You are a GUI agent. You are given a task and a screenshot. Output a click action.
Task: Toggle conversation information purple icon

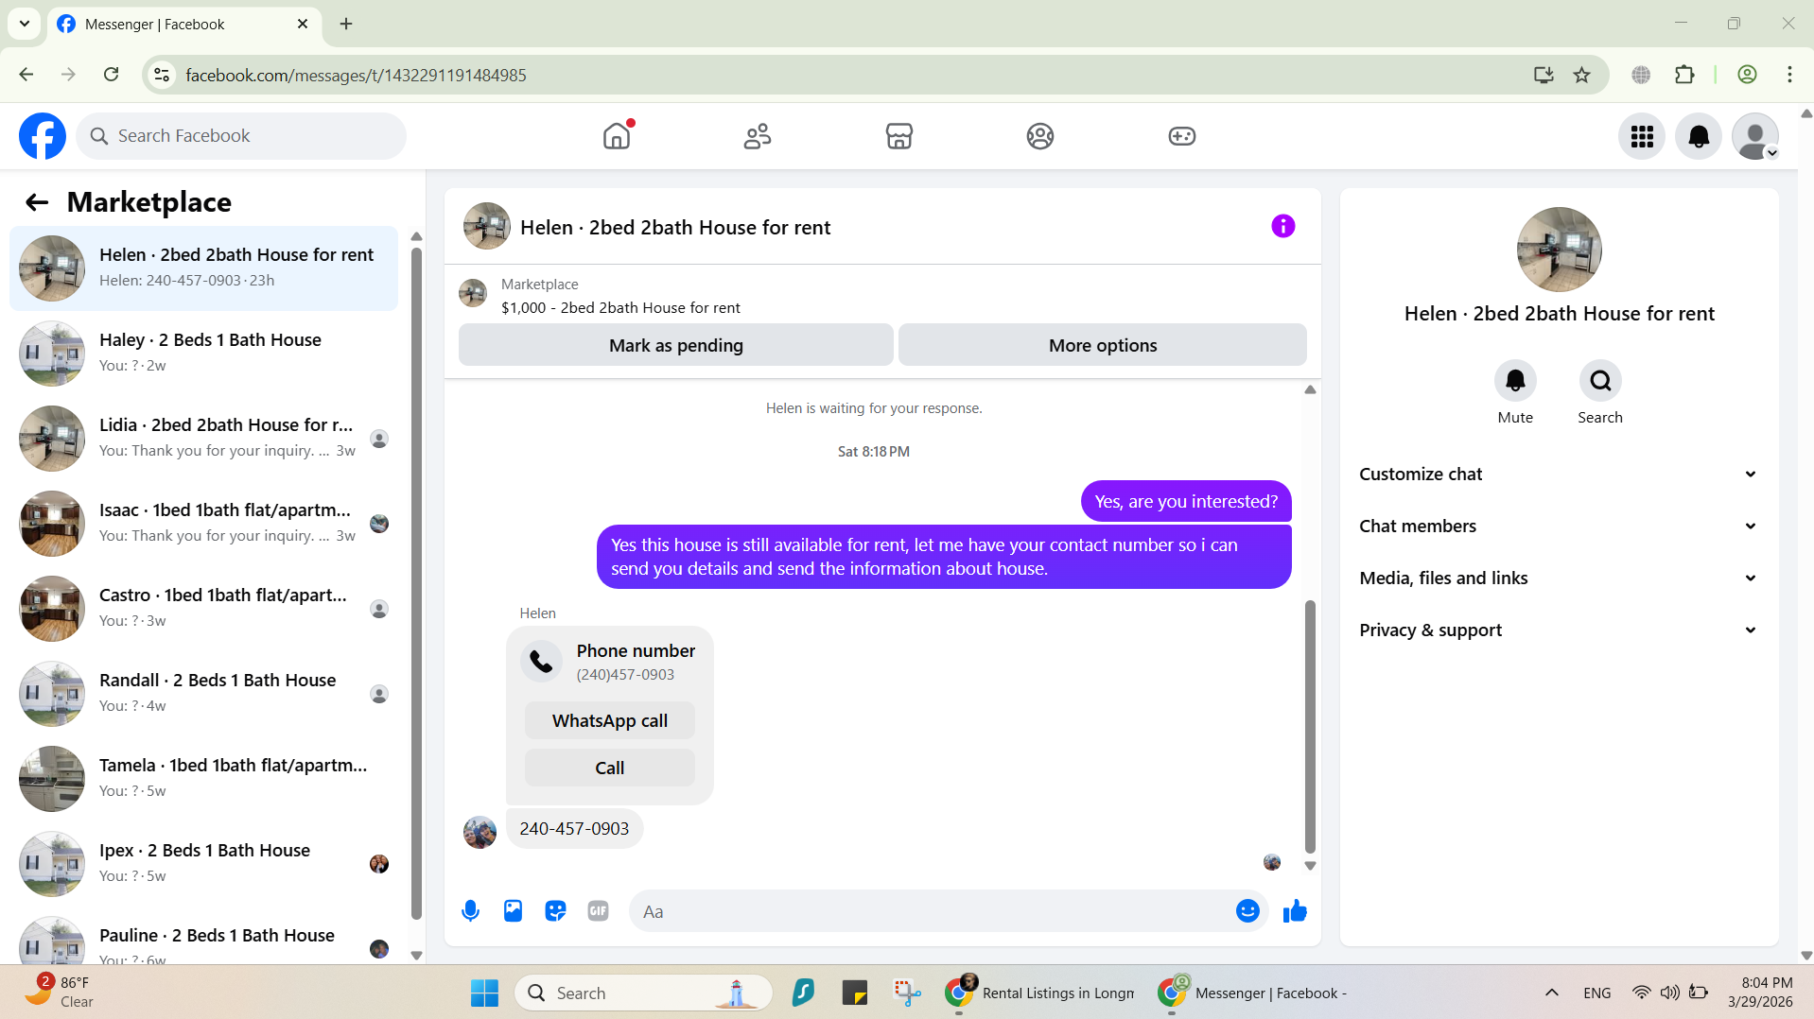pyautogui.click(x=1282, y=226)
